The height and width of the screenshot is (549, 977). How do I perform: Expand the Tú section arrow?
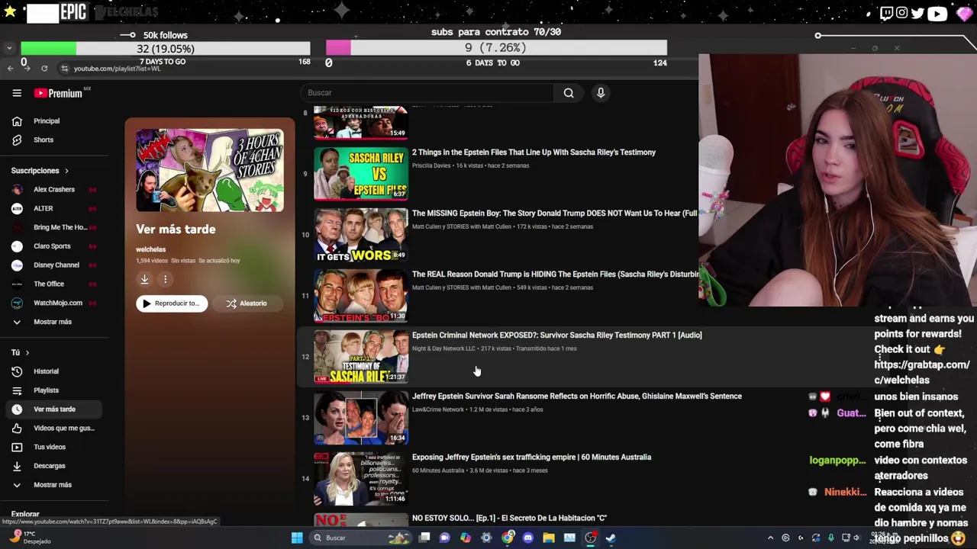[27, 352]
